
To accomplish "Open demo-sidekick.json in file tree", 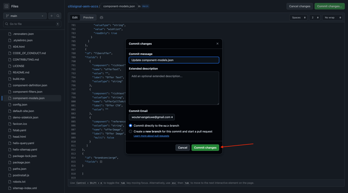I will coord(26,117).
